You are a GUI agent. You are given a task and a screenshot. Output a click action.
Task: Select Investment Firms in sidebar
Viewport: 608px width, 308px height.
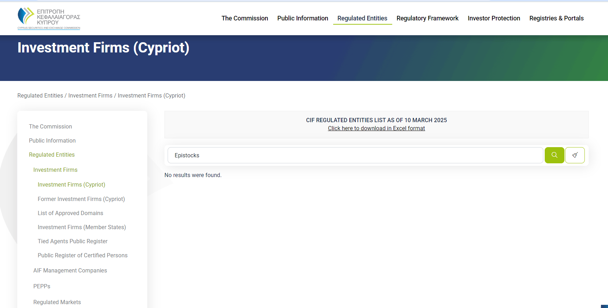[56, 170]
